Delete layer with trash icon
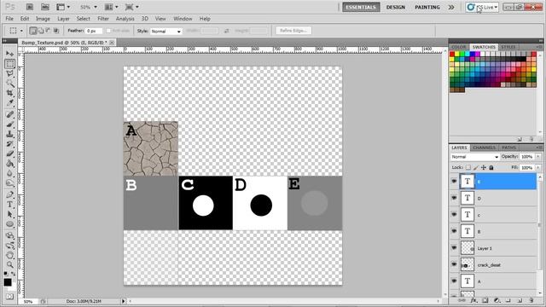 coord(531,300)
